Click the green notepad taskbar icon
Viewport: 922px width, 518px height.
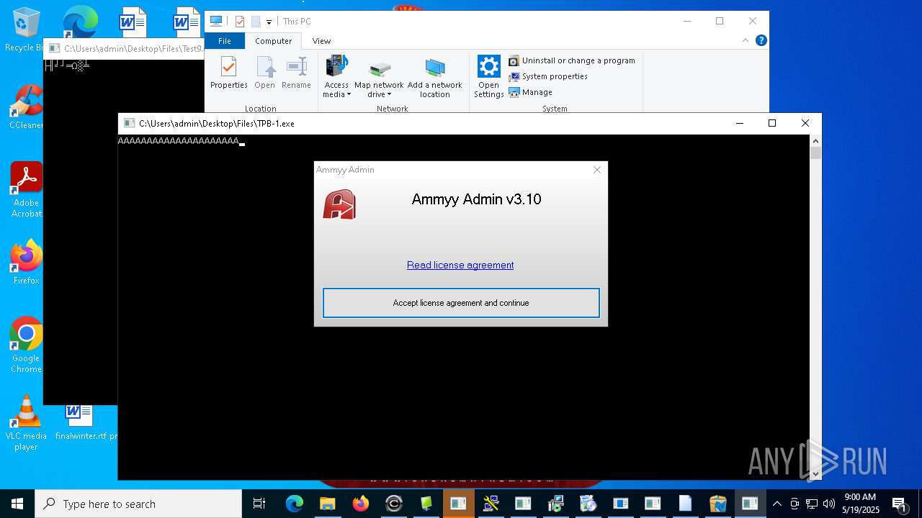click(427, 504)
